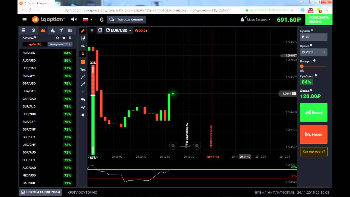
Task: Expand the Марк Захаров account menu
Action: (x=255, y=20)
